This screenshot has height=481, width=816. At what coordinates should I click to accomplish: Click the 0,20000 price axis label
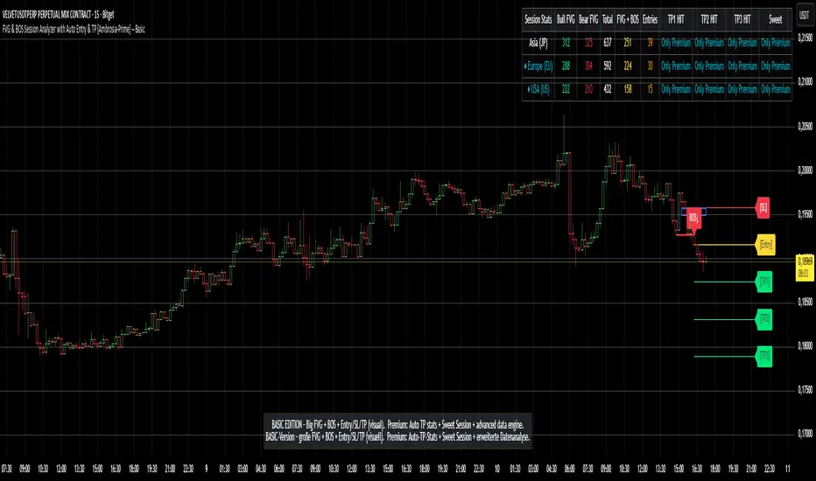(805, 171)
